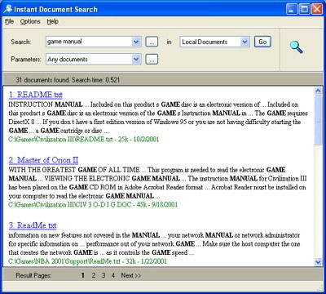Open the Help menu
Viewport: 326px width, 294px height.
(52, 21)
